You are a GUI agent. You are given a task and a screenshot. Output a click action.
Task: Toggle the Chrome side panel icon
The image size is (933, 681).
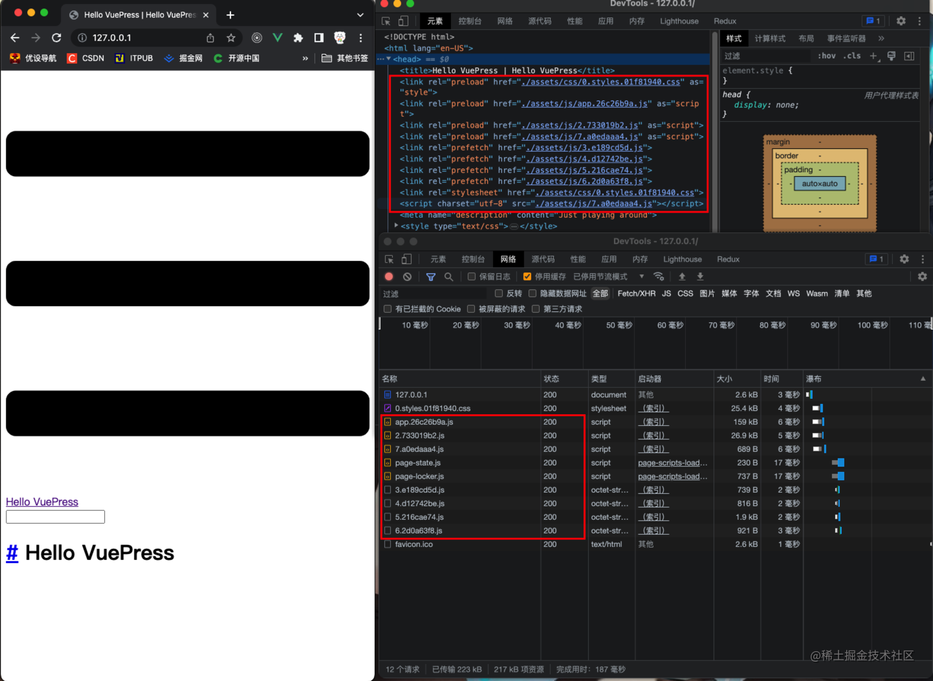coord(319,38)
